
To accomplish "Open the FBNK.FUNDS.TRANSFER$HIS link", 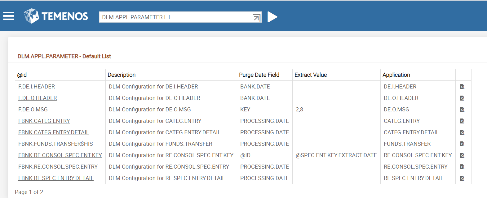I will [55, 144].
